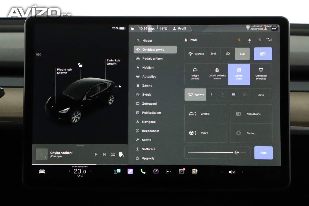Set wipers to Auto
309x206 pixels.
point(261,95)
